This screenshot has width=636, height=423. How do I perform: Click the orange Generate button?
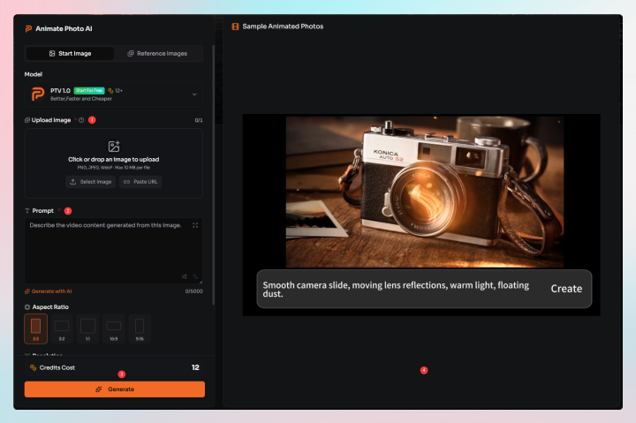114,389
